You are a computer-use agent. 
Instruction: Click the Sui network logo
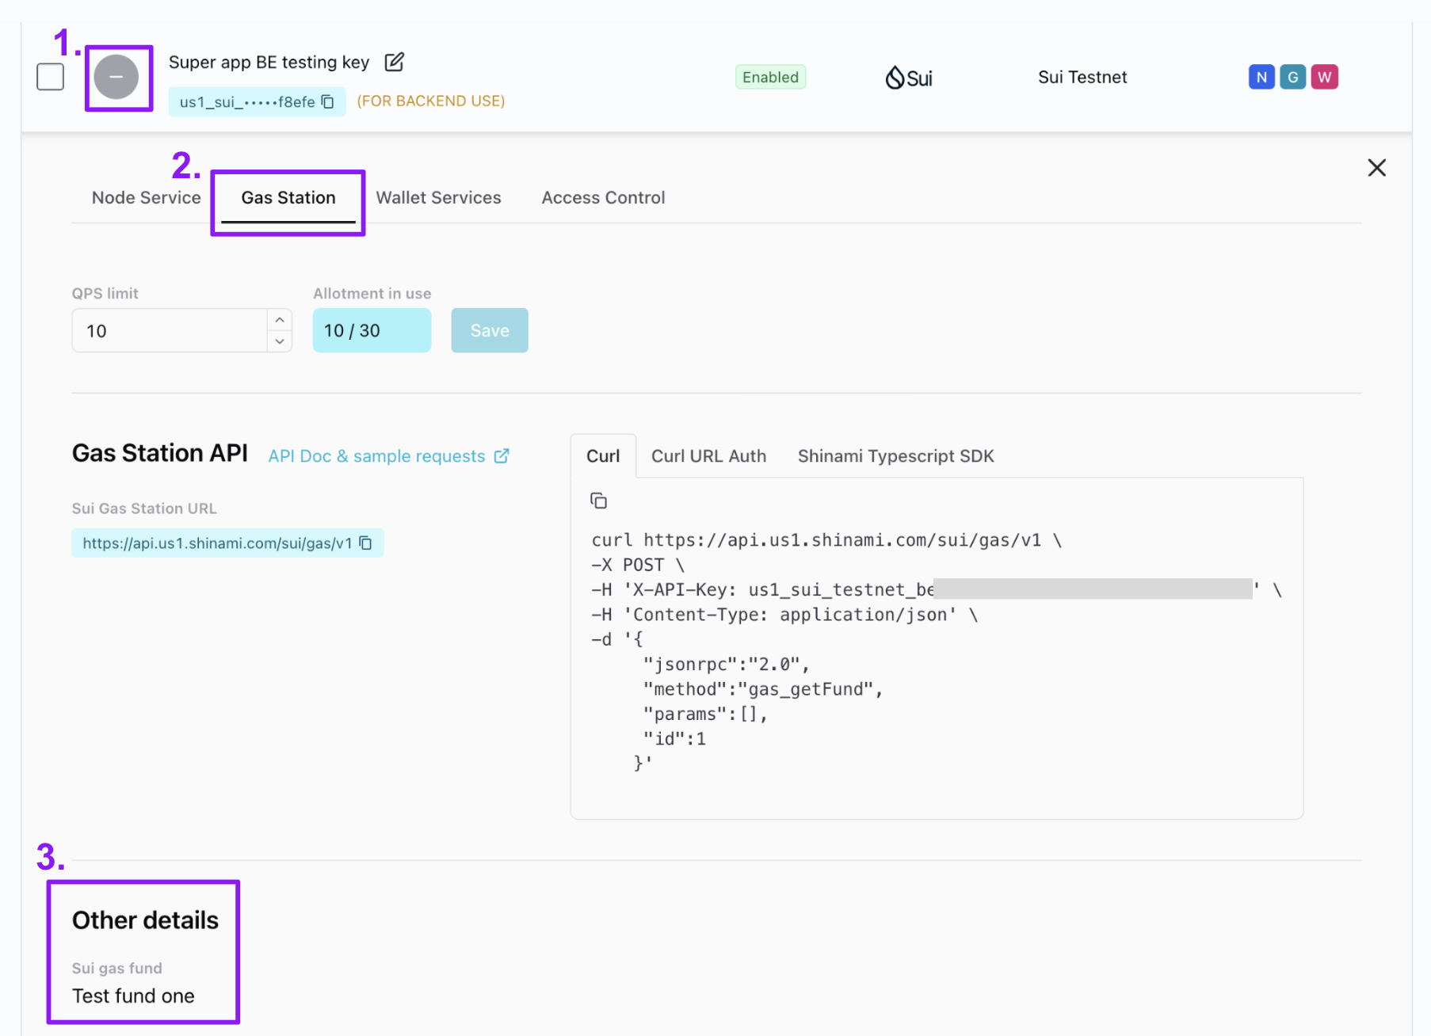click(909, 78)
